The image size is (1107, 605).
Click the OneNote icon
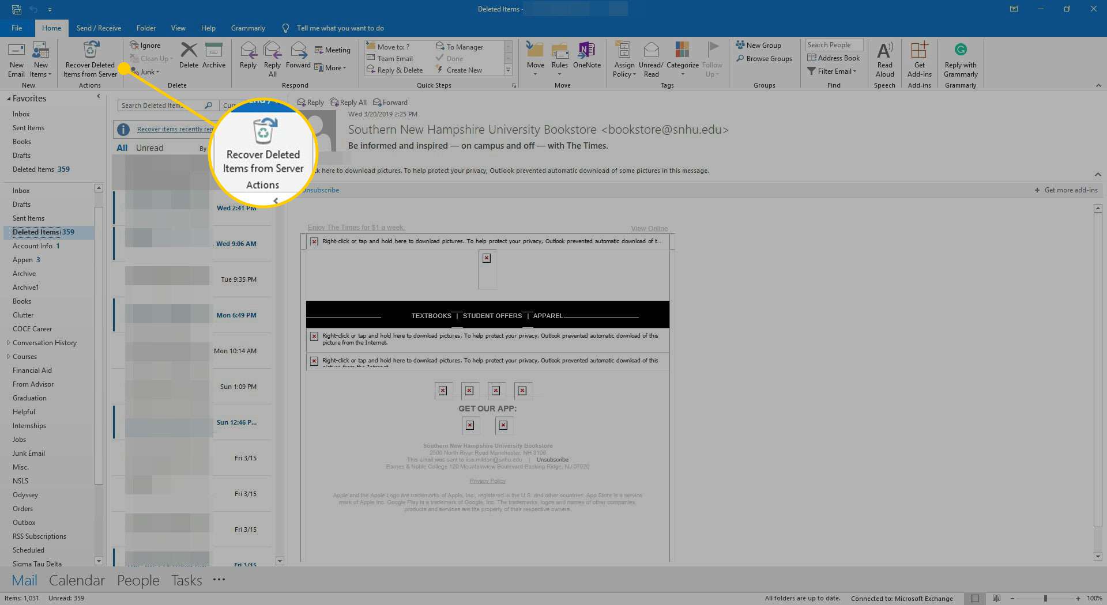coord(587,55)
